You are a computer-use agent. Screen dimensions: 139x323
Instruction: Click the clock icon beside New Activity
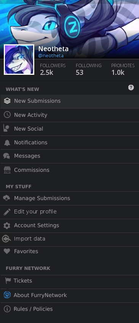coord(7,115)
